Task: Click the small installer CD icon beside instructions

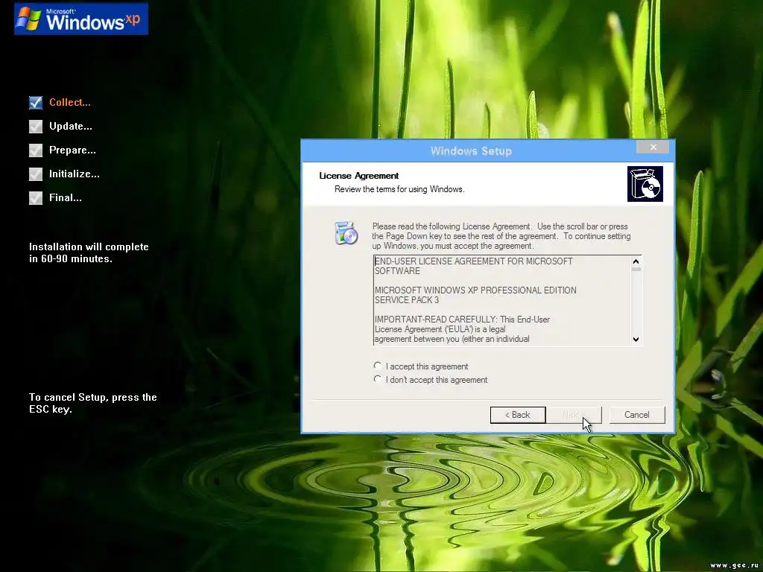Action: click(346, 233)
